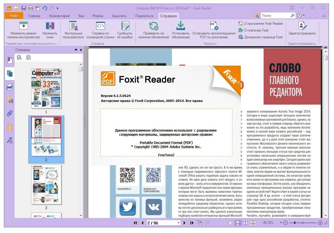334x233 pixels.
Task: Switch to the Вид tab
Action: (x=81, y=16)
